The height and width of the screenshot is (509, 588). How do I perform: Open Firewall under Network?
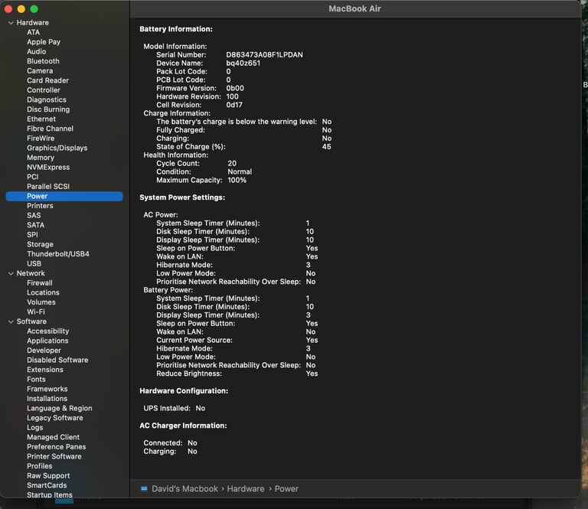point(39,283)
